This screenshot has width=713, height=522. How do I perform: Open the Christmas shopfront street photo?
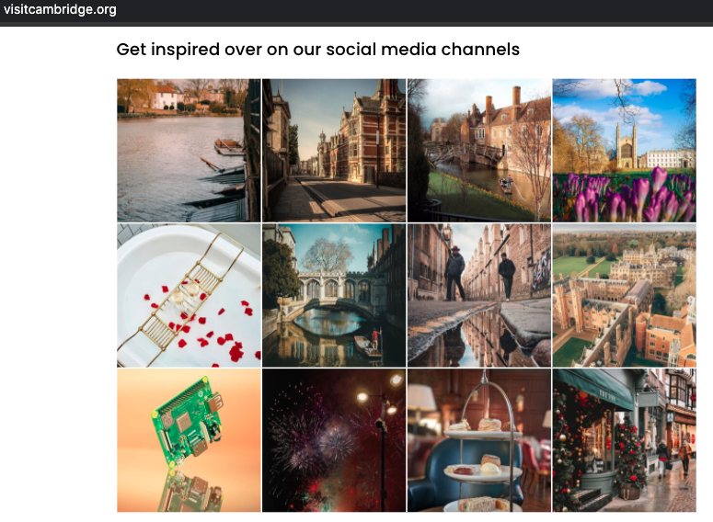624,440
